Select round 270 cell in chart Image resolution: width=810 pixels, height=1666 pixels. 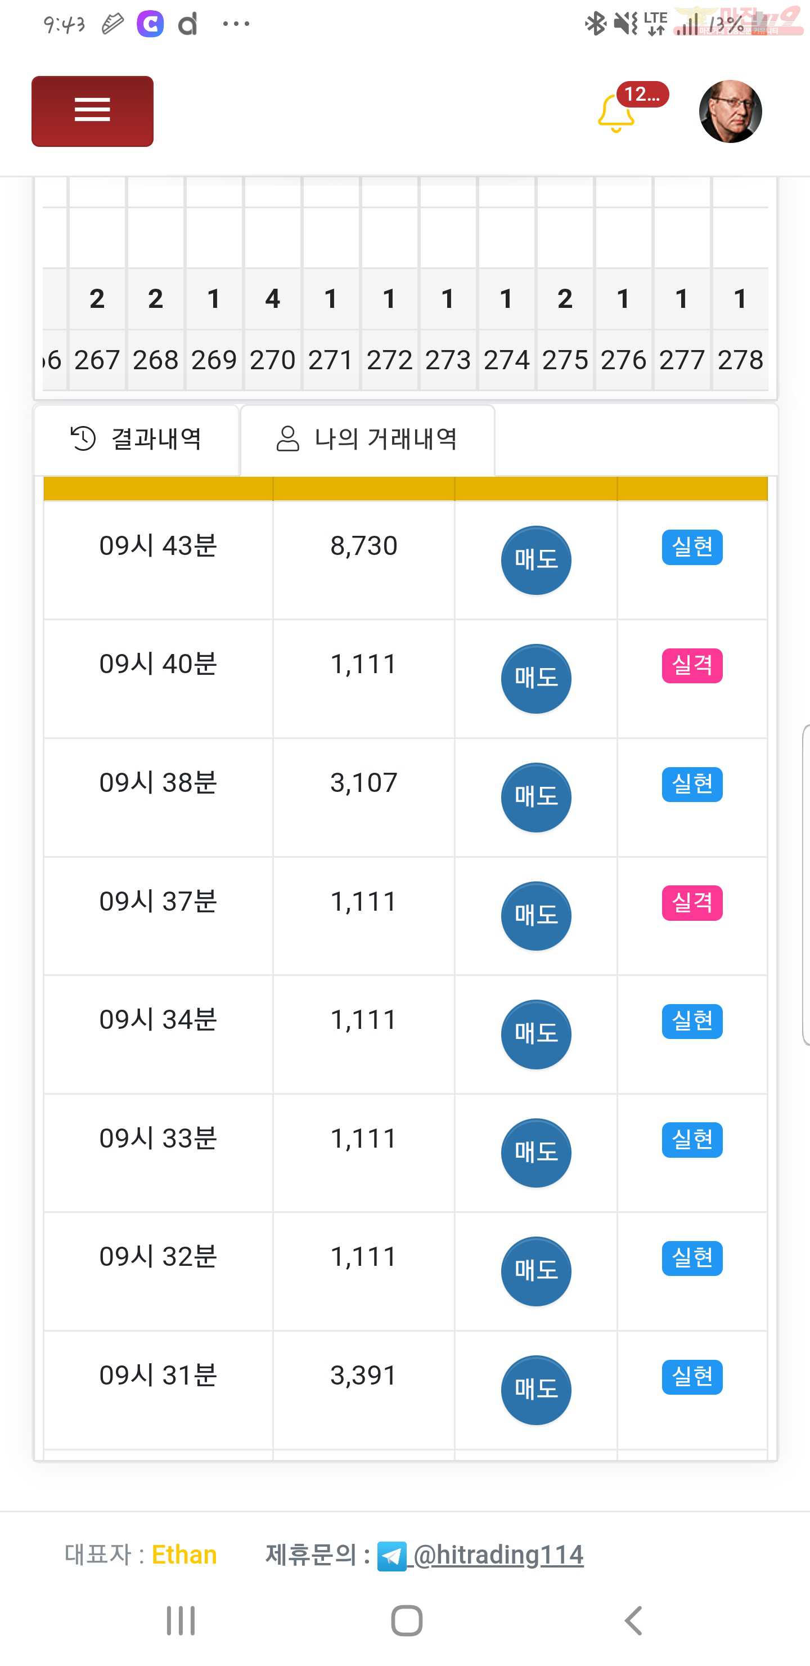pyautogui.click(x=272, y=360)
